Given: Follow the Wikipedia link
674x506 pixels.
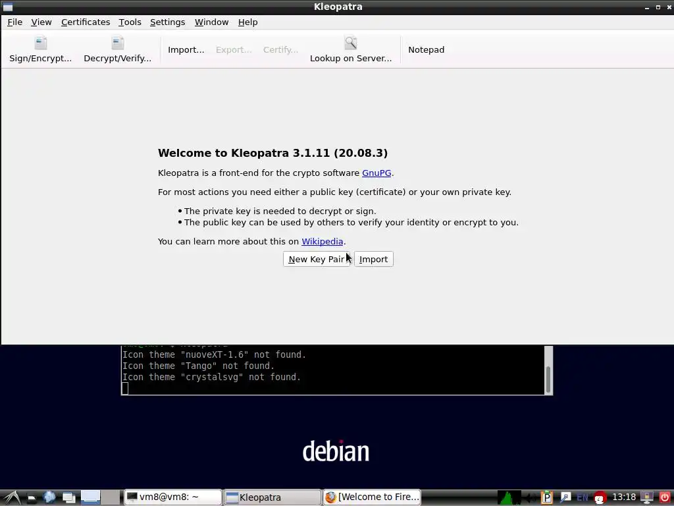Looking at the screenshot, I should (322, 241).
